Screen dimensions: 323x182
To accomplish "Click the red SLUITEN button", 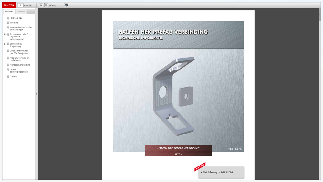I will (9, 5).
